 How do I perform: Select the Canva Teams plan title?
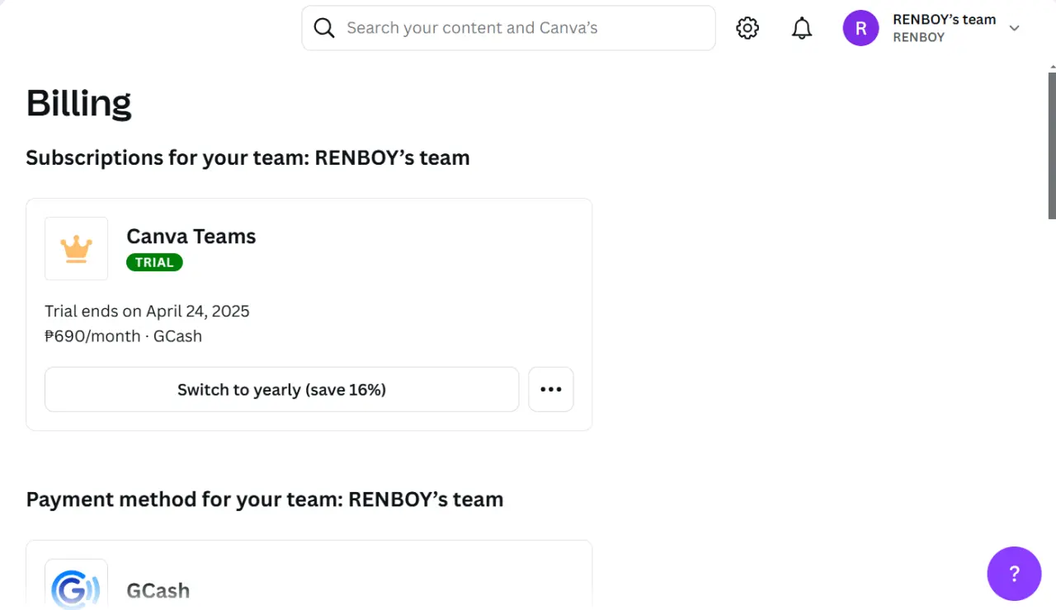[x=191, y=236]
